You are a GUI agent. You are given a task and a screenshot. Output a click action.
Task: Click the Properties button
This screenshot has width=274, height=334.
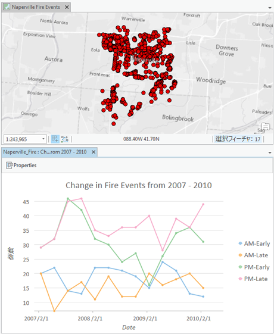click(x=21, y=166)
